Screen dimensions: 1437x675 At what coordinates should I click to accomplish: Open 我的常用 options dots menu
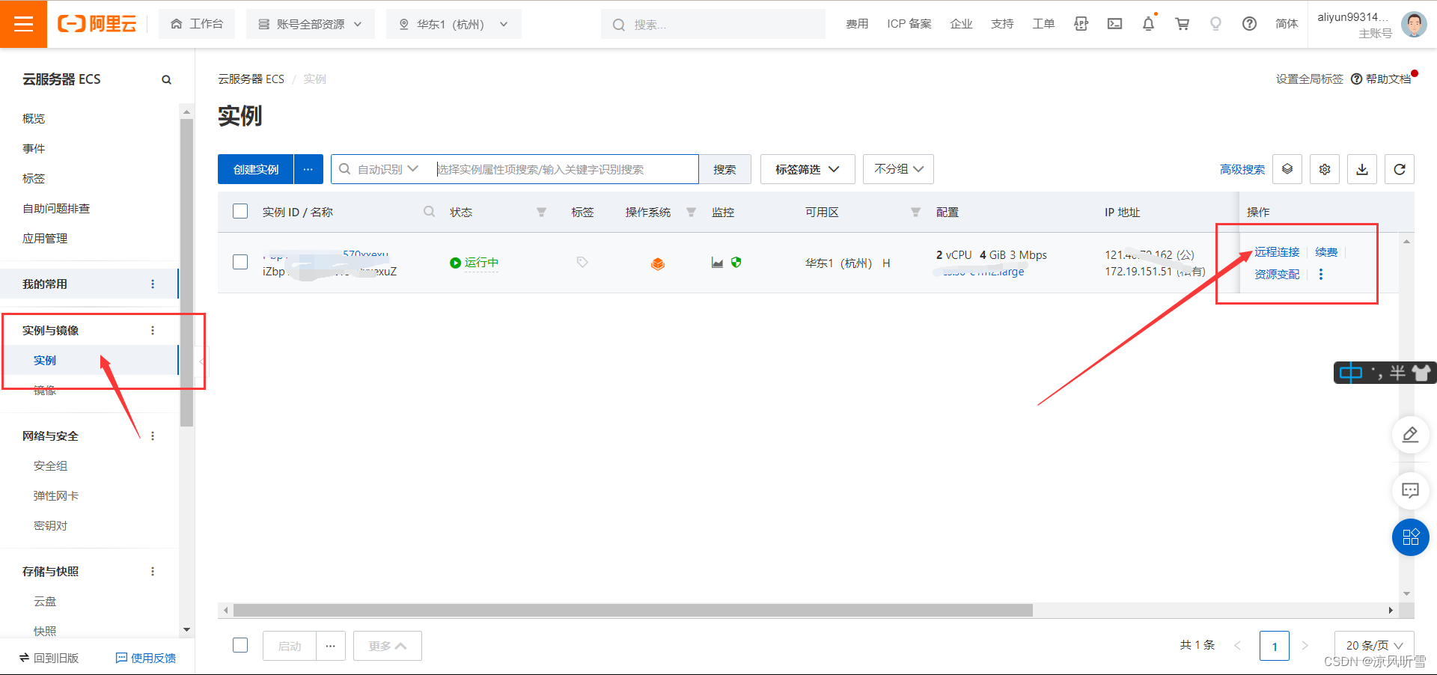point(153,284)
